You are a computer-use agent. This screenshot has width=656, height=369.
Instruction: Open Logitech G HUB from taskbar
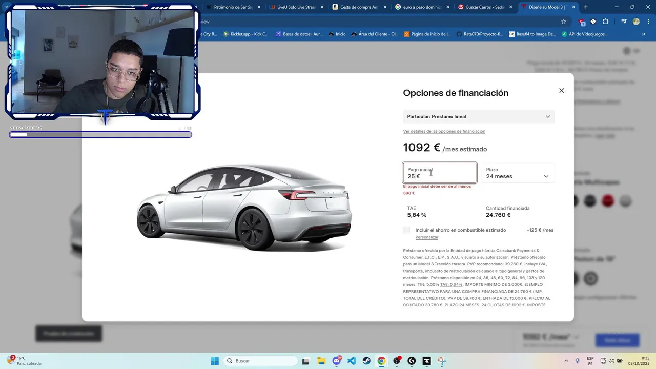click(x=412, y=361)
